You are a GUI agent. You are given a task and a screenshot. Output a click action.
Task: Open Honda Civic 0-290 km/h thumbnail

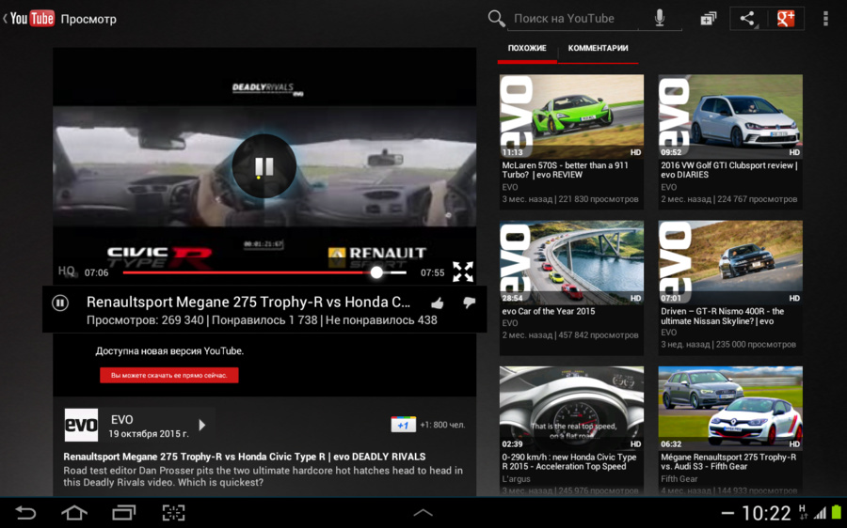571,409
